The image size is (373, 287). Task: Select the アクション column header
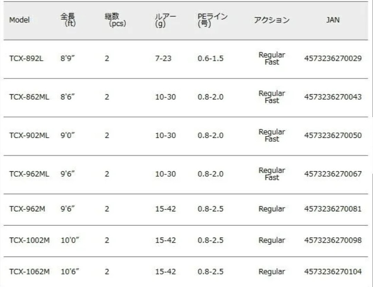click(x=271, y=20)
